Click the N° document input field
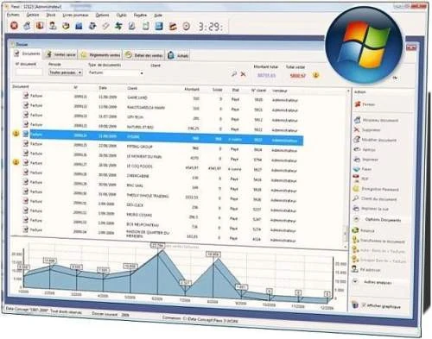432x339 pixels. click(x=29, y=72)
